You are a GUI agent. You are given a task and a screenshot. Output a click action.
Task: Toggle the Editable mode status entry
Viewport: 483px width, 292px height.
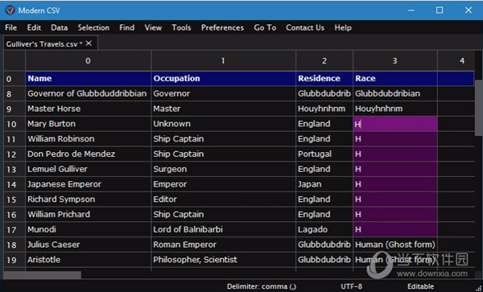tap(420, 286)
